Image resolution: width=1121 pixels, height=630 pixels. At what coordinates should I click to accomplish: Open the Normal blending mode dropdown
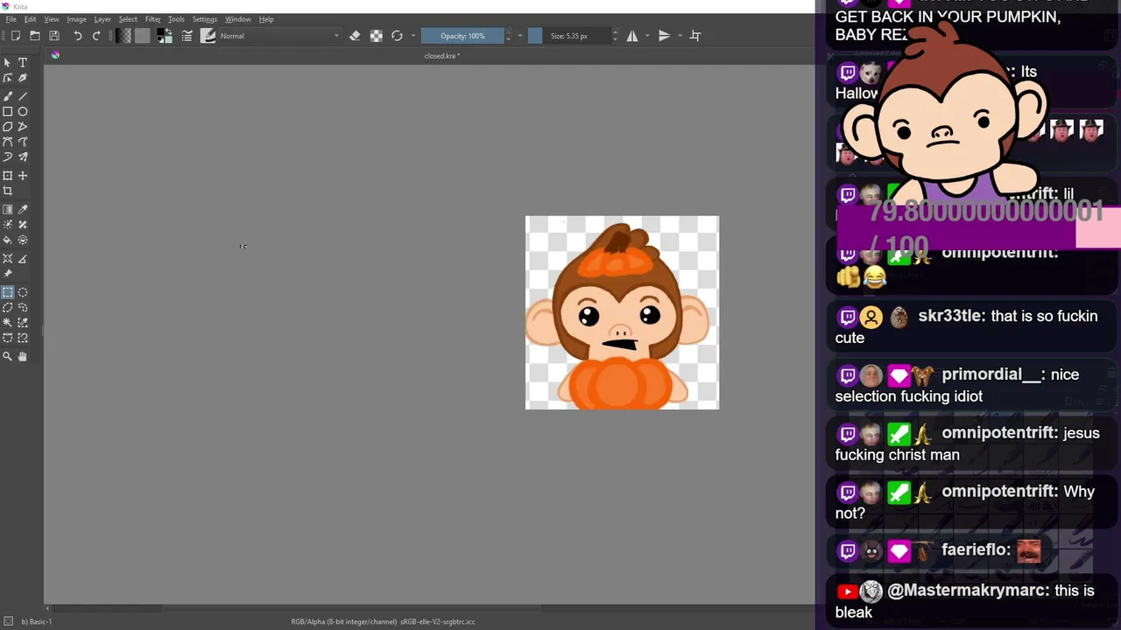(x=279, y=36)
